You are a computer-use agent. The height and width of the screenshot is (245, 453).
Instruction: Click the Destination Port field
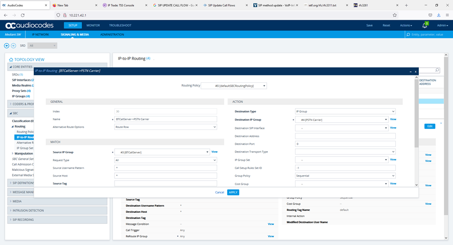coord(345,144)
